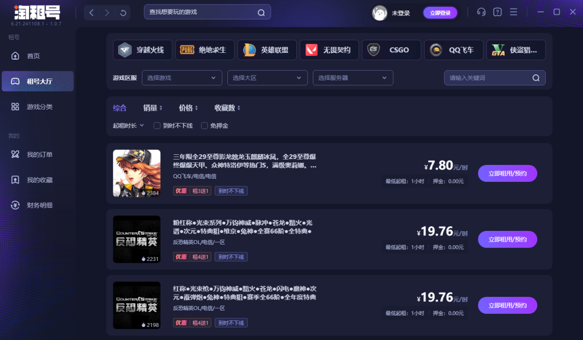Select the 英雄联盟 game shortcut

[267, 50]
